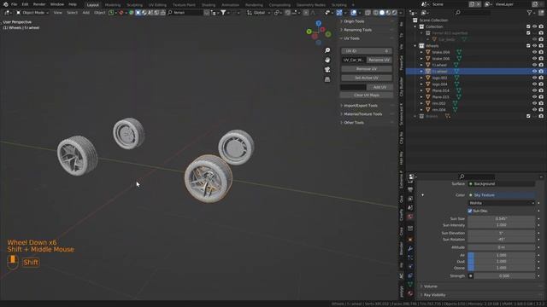Click the pan view hand icon
This screenshot has width=547, height=307.
[x=327, y=60]
